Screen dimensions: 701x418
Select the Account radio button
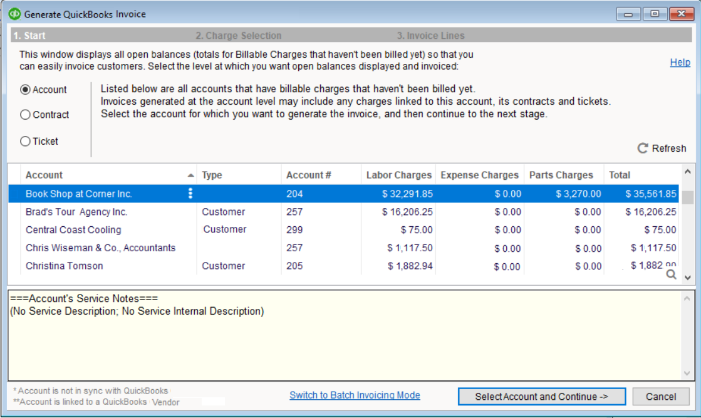click(x=26, y=90)
